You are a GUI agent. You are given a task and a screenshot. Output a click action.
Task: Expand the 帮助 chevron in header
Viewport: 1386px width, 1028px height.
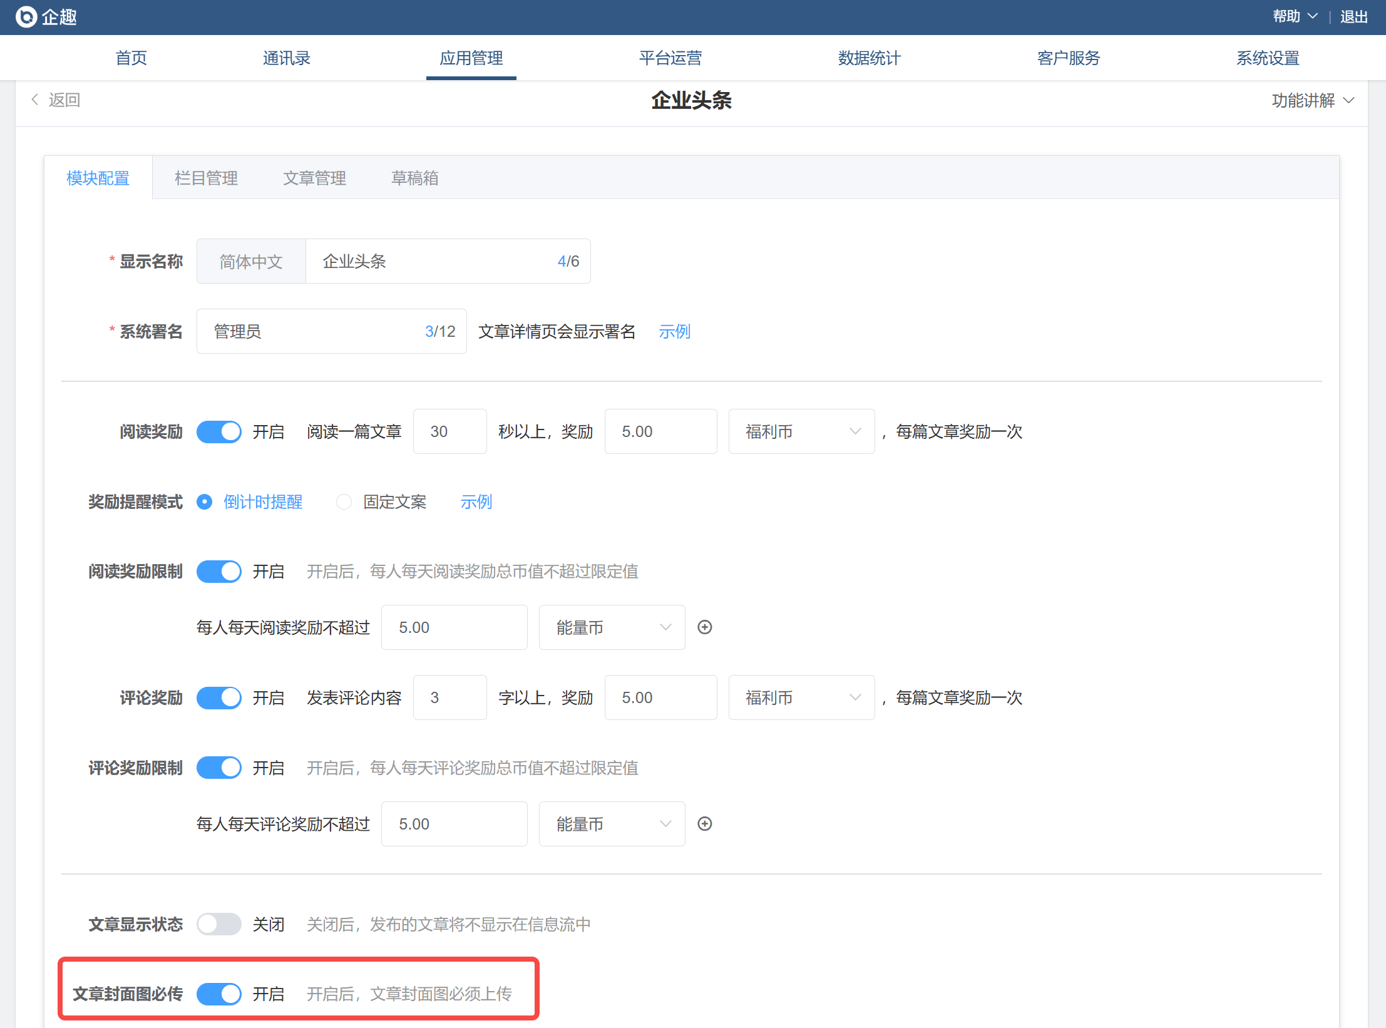pyautogui.click(x=1313, y=17)
